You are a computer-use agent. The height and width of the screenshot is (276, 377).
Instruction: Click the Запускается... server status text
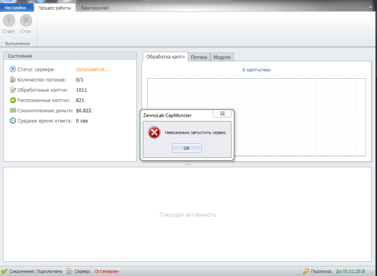coord(92,70)
